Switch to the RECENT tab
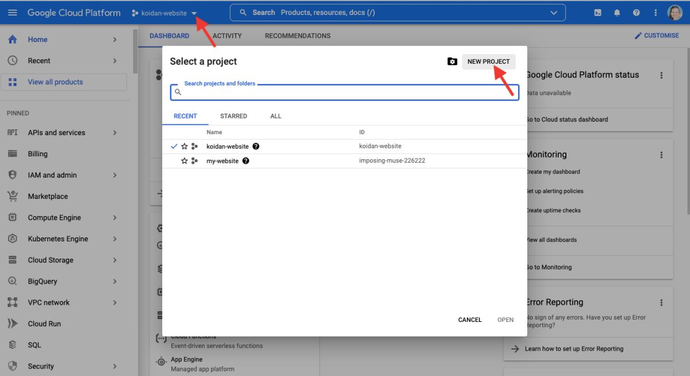This screenshot has width=690, height=376. pos(185,116)
